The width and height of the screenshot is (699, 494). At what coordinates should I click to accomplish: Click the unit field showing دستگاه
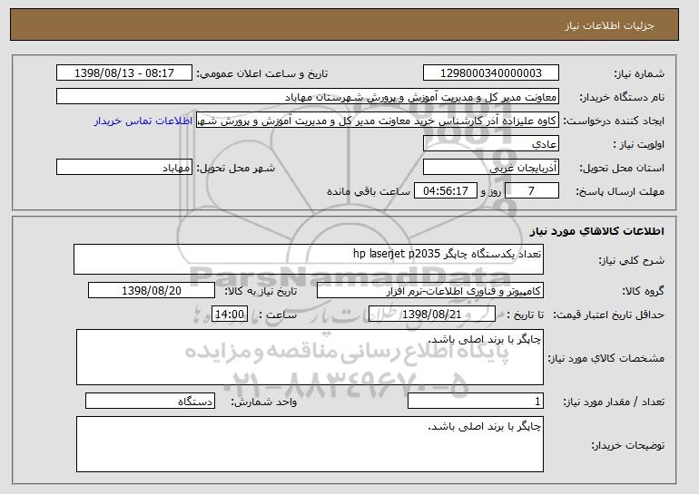[x=150, y=401]
